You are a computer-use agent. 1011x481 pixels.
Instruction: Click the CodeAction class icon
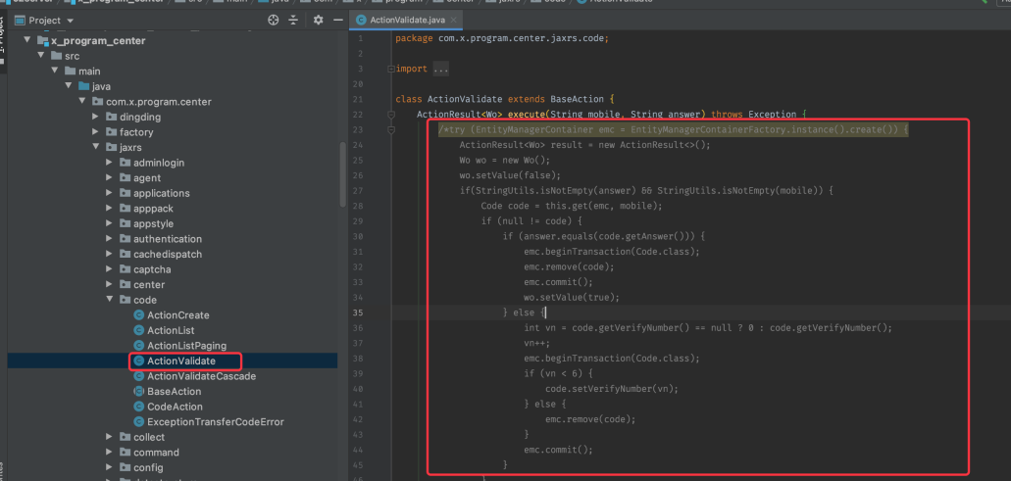click(x=138, y=407)
